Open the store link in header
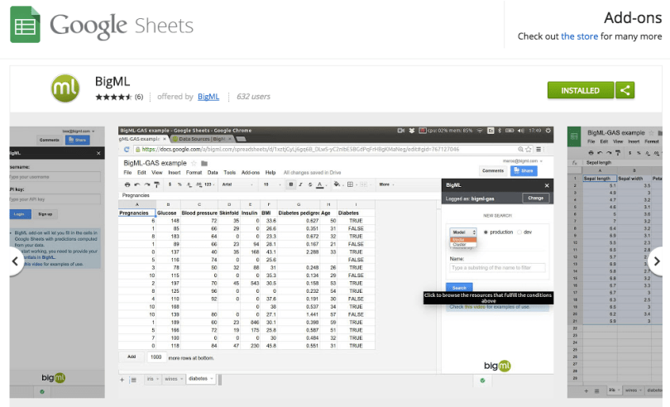The image size is (670, 407). [579, 36]
